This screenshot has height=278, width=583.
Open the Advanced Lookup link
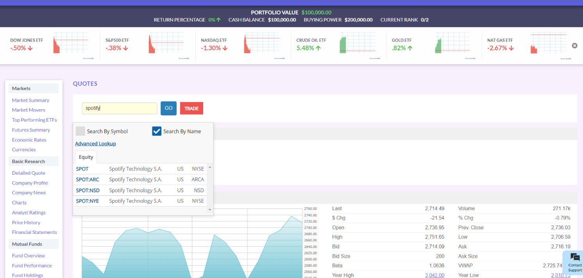pos(95,143)
